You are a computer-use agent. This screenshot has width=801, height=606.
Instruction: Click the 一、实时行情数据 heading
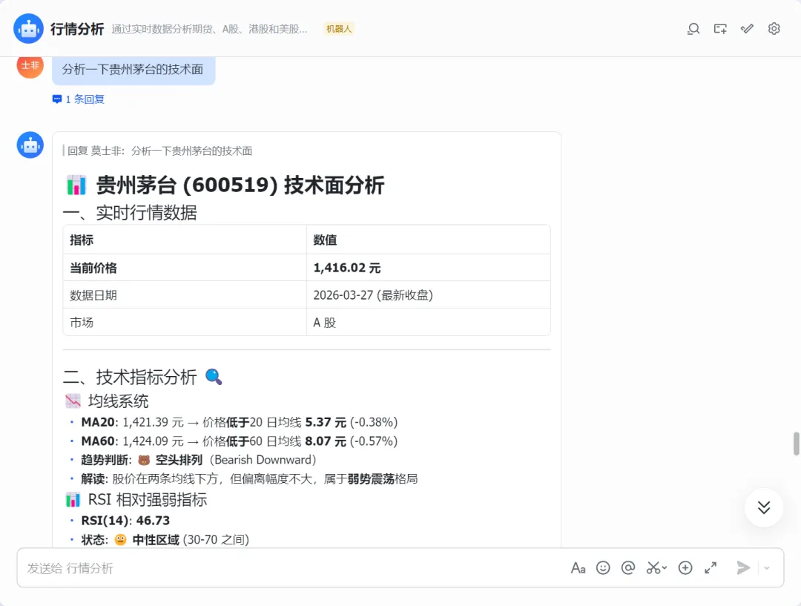tap(131, 213)
